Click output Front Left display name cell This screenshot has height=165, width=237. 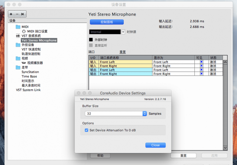(x=174, y=70)
